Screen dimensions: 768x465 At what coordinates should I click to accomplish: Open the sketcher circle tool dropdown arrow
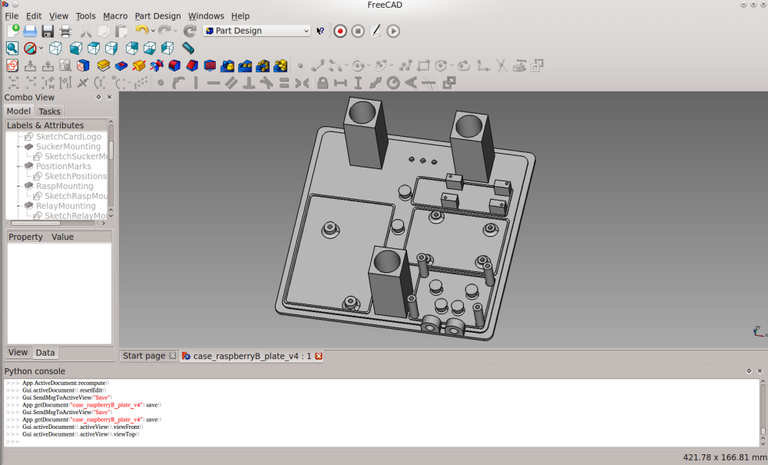pyautogui.click(x=369, y=65)
